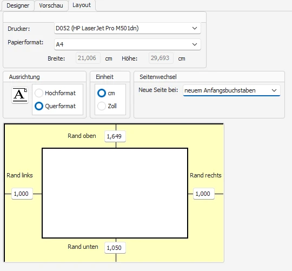The width and height of the screenshot is (292, 271).
Task: Click the Rand links margin field
Action: (x=22, y=194)
